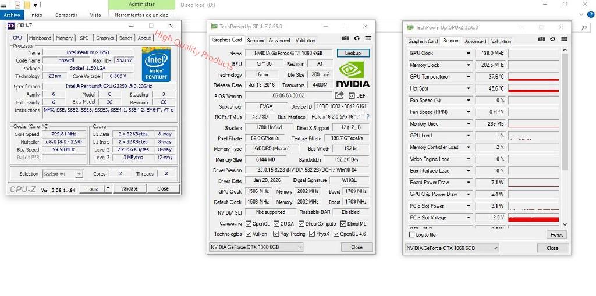Screen dimensions: 596x296
Task: Click the folder icon in Explorer quick access toolbar
Action: point(27,5)
